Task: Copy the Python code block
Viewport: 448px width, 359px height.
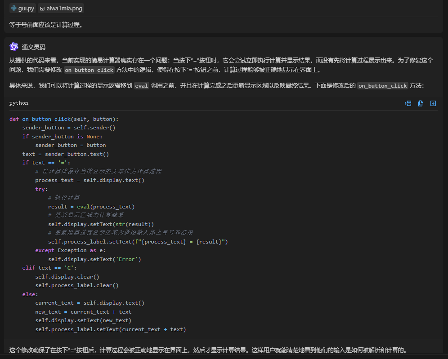Action: click(421, 103)
